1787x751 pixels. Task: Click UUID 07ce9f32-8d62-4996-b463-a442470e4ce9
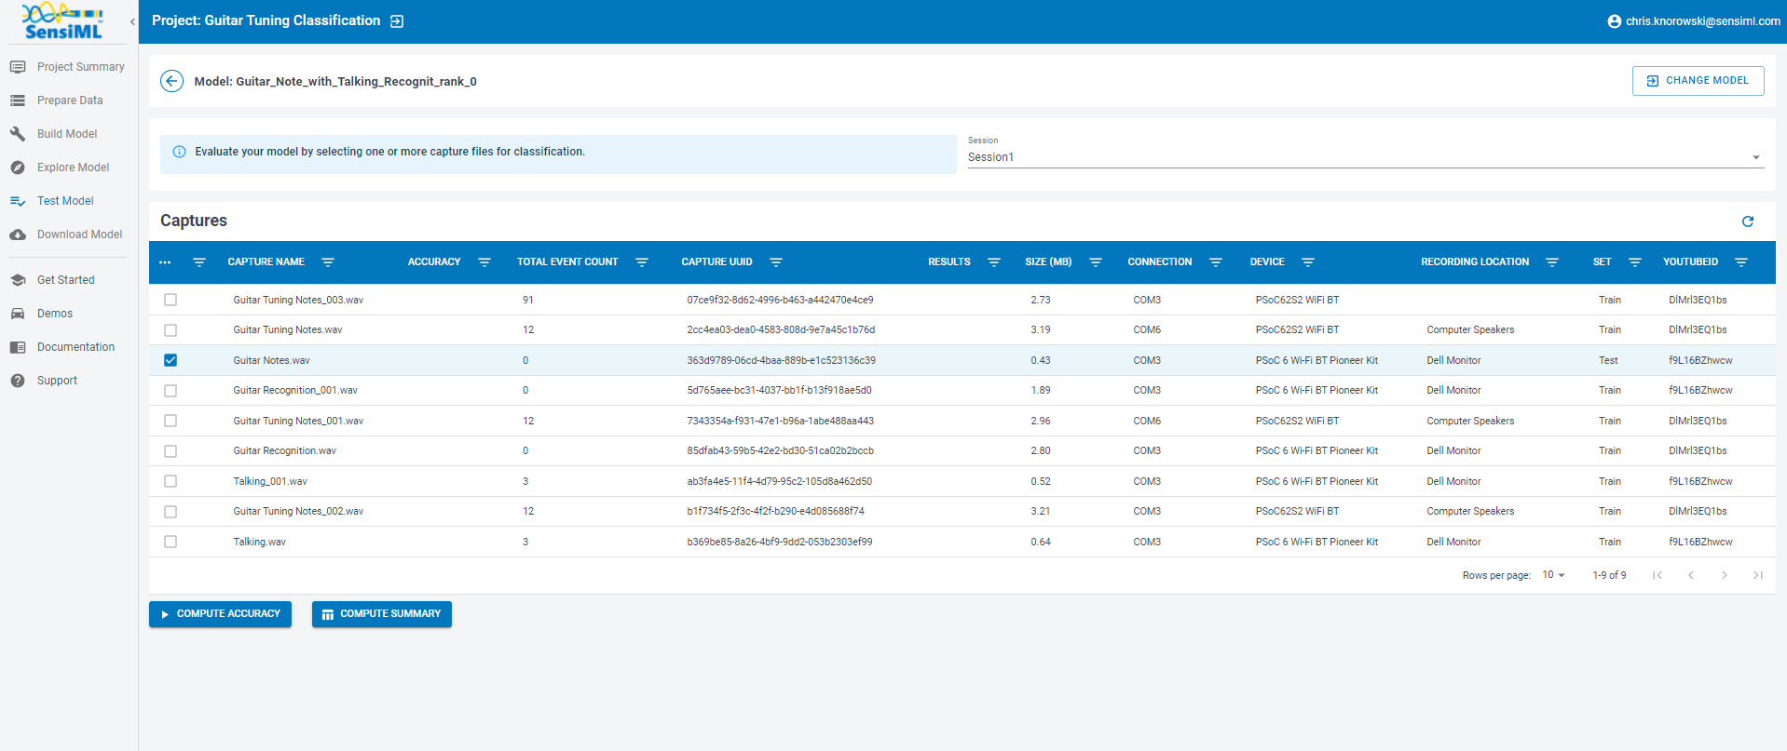click(x=780, y=300)
